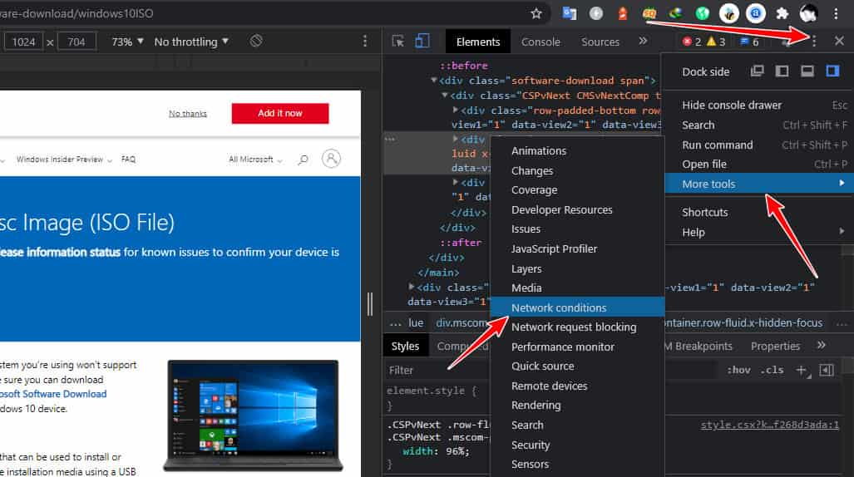
Task: Click the red errors count badge
Action: click(692, 42)
